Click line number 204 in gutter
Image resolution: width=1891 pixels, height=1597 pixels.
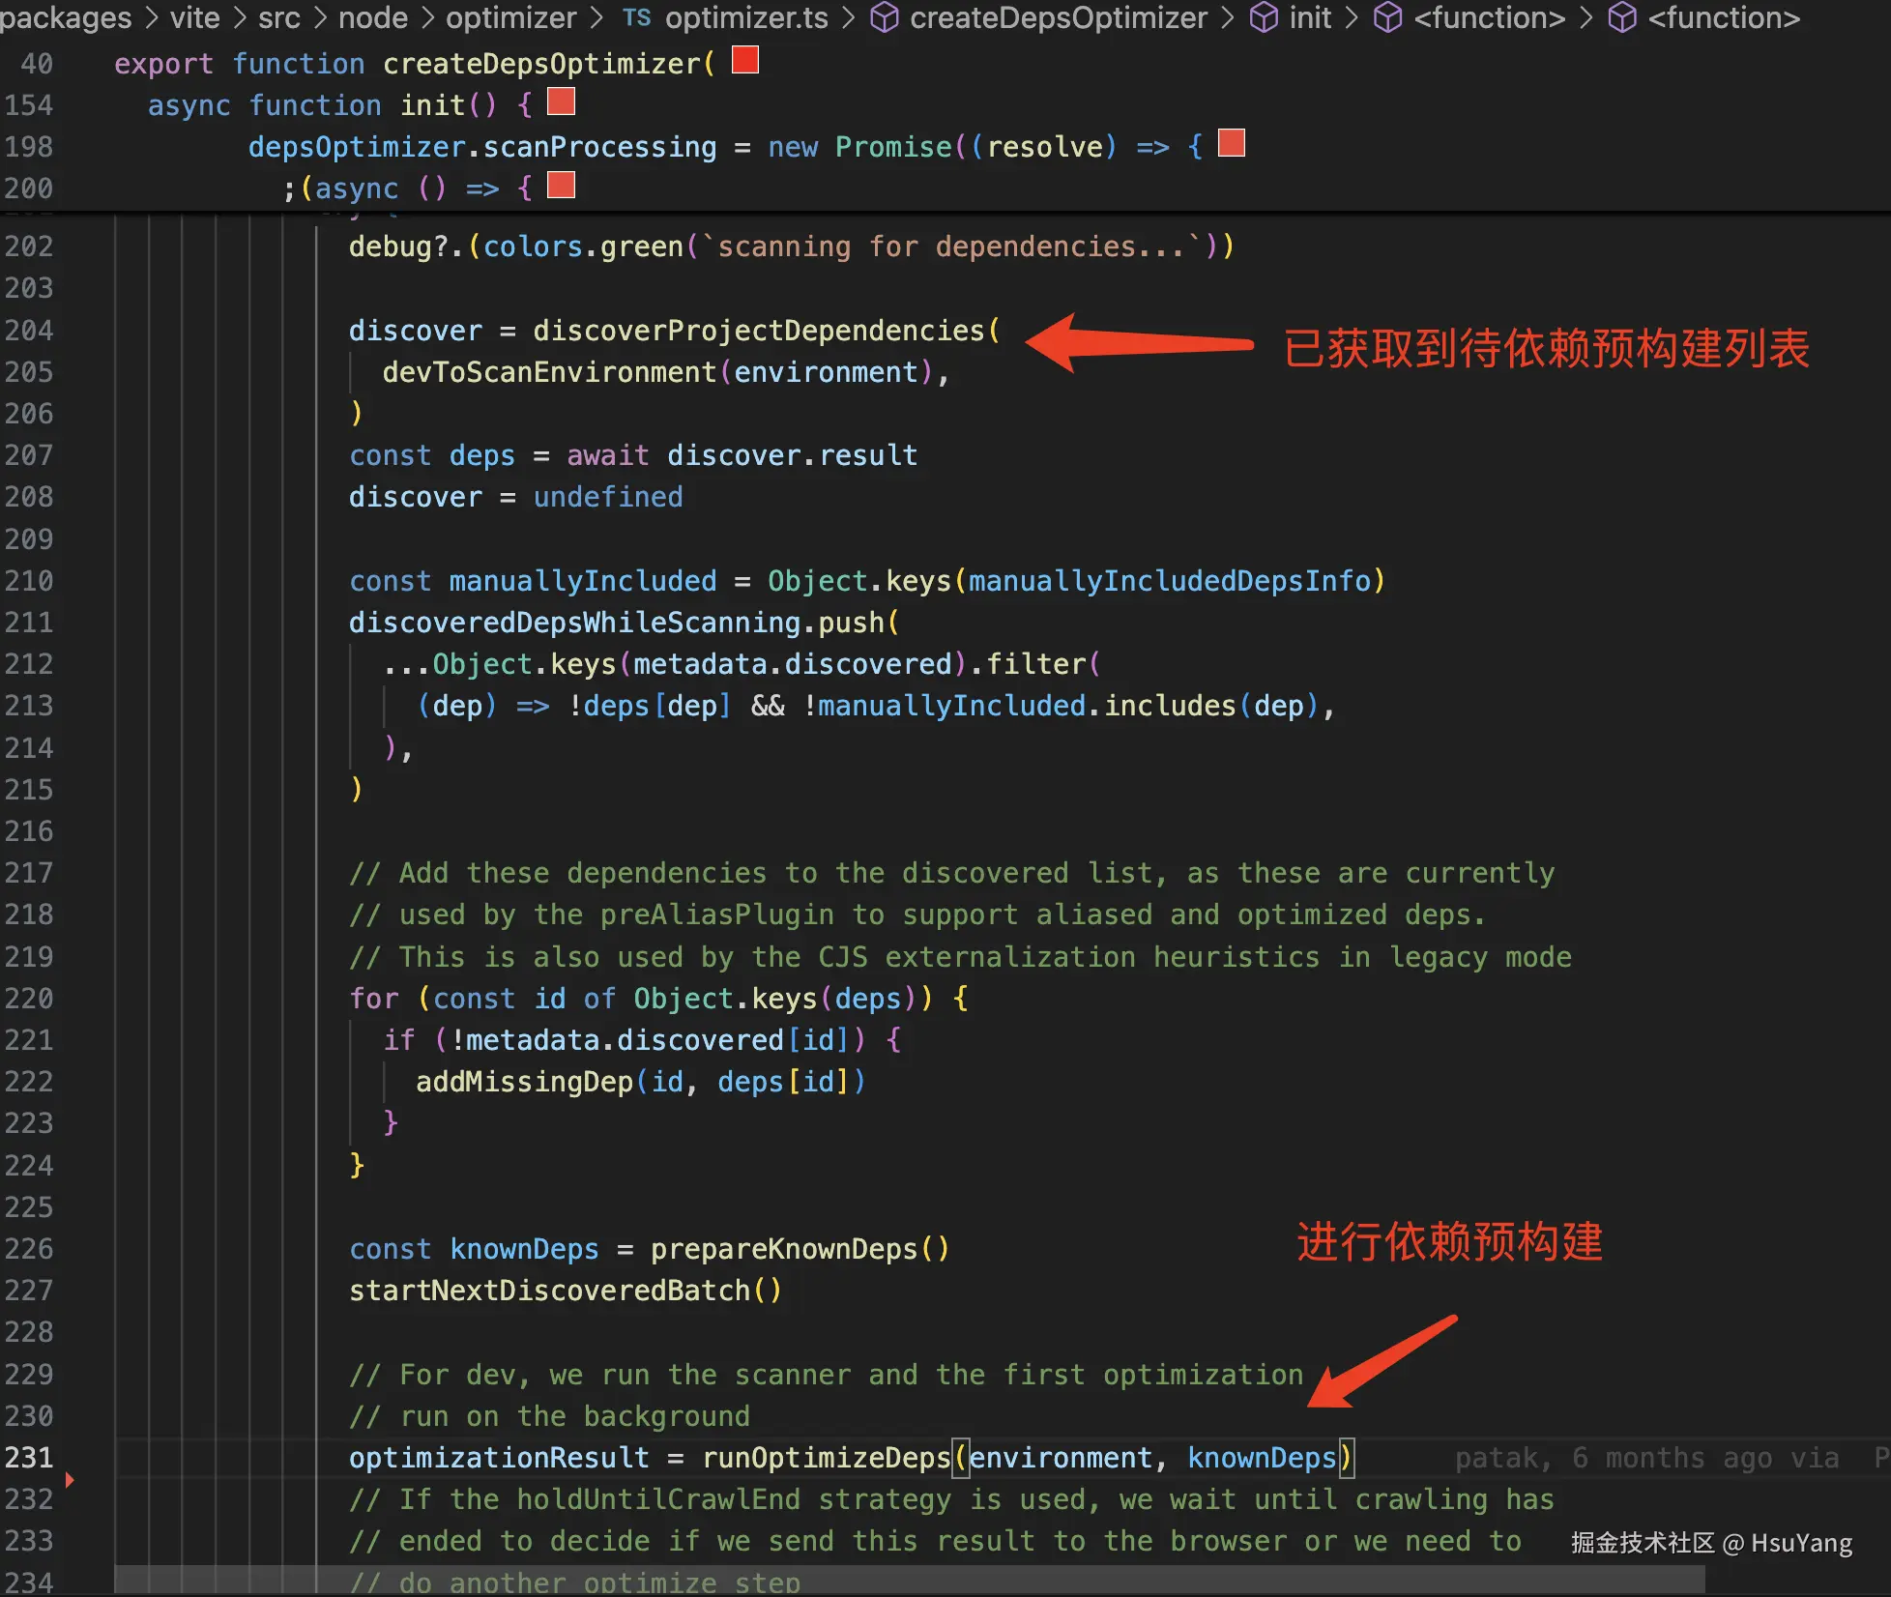click(x=29, y=331)
